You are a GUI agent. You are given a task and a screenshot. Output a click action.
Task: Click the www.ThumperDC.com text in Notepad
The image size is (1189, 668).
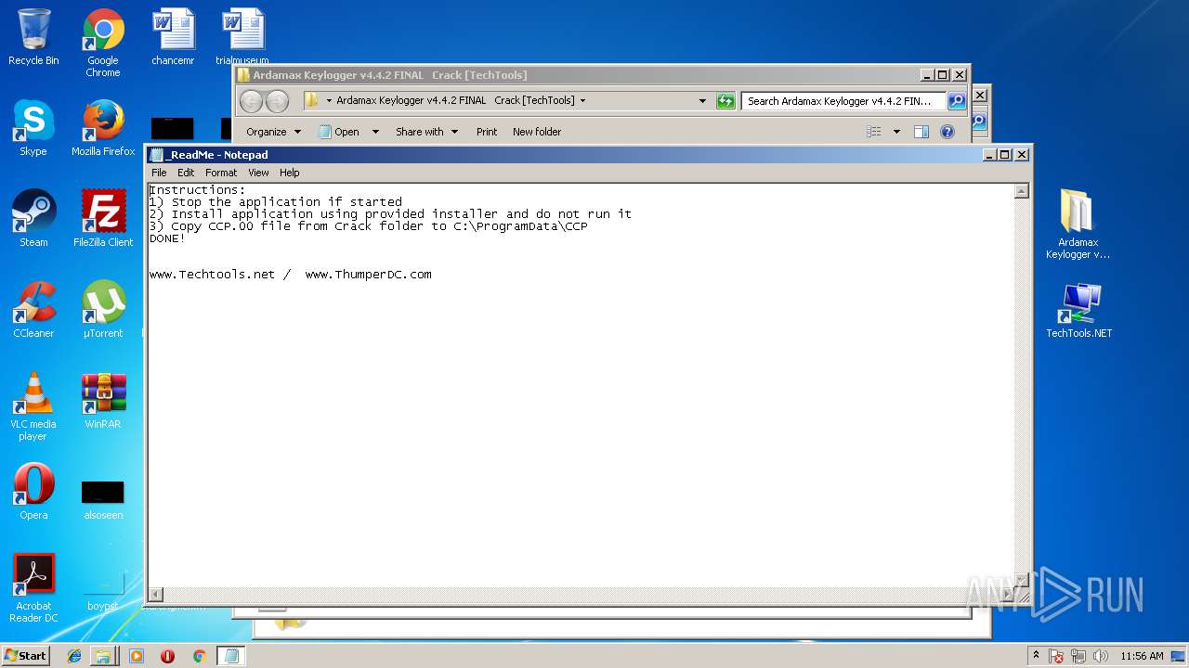pyautogui.click(x=368, y=275)
